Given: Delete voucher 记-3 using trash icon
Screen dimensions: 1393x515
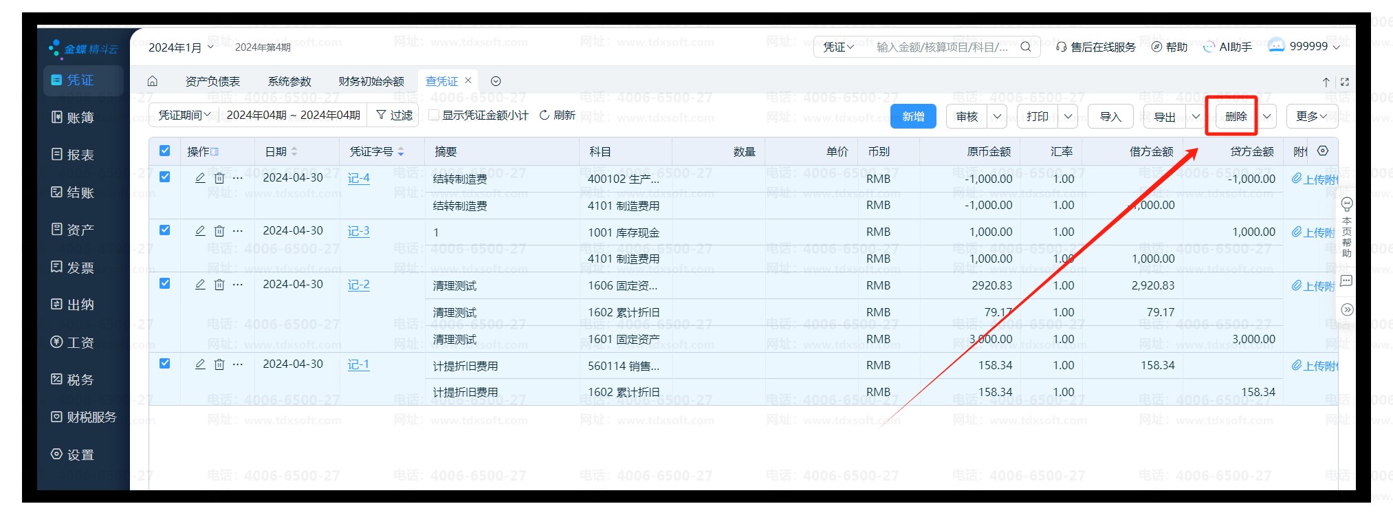Looking at the screenshot, I should [x=219, y=231].
